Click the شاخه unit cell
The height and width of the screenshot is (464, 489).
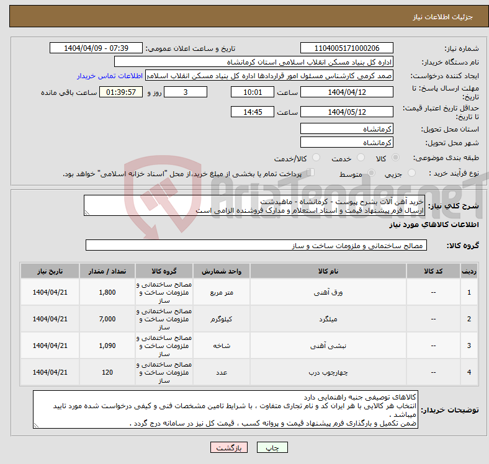point(222,346)
